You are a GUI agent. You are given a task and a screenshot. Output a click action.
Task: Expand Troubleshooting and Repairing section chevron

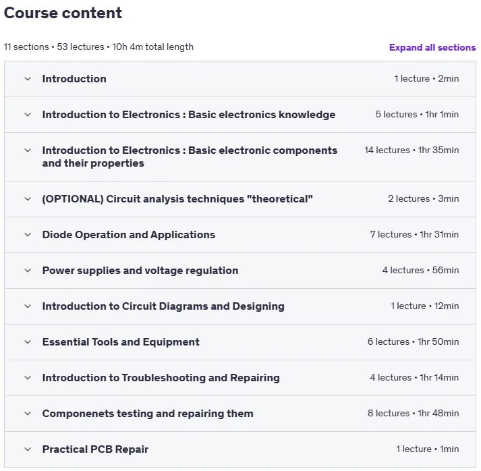pyautogui.click(x=28, y=378)
